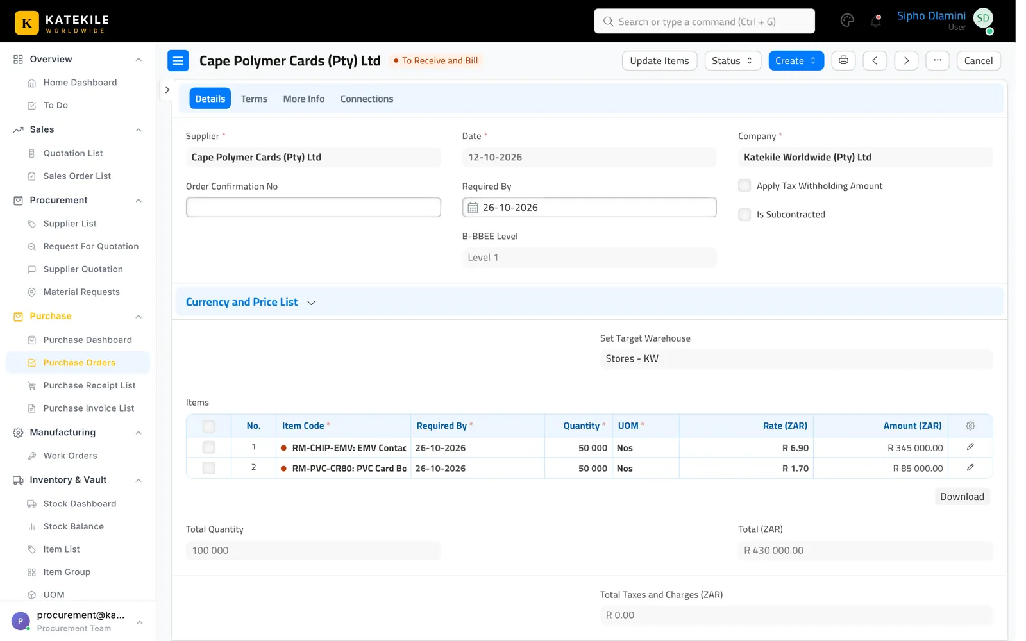Image resolution: width=1026 pixels, height=641 pixels.
Task: Switch to the More Info tab
Action: [304, 99]
